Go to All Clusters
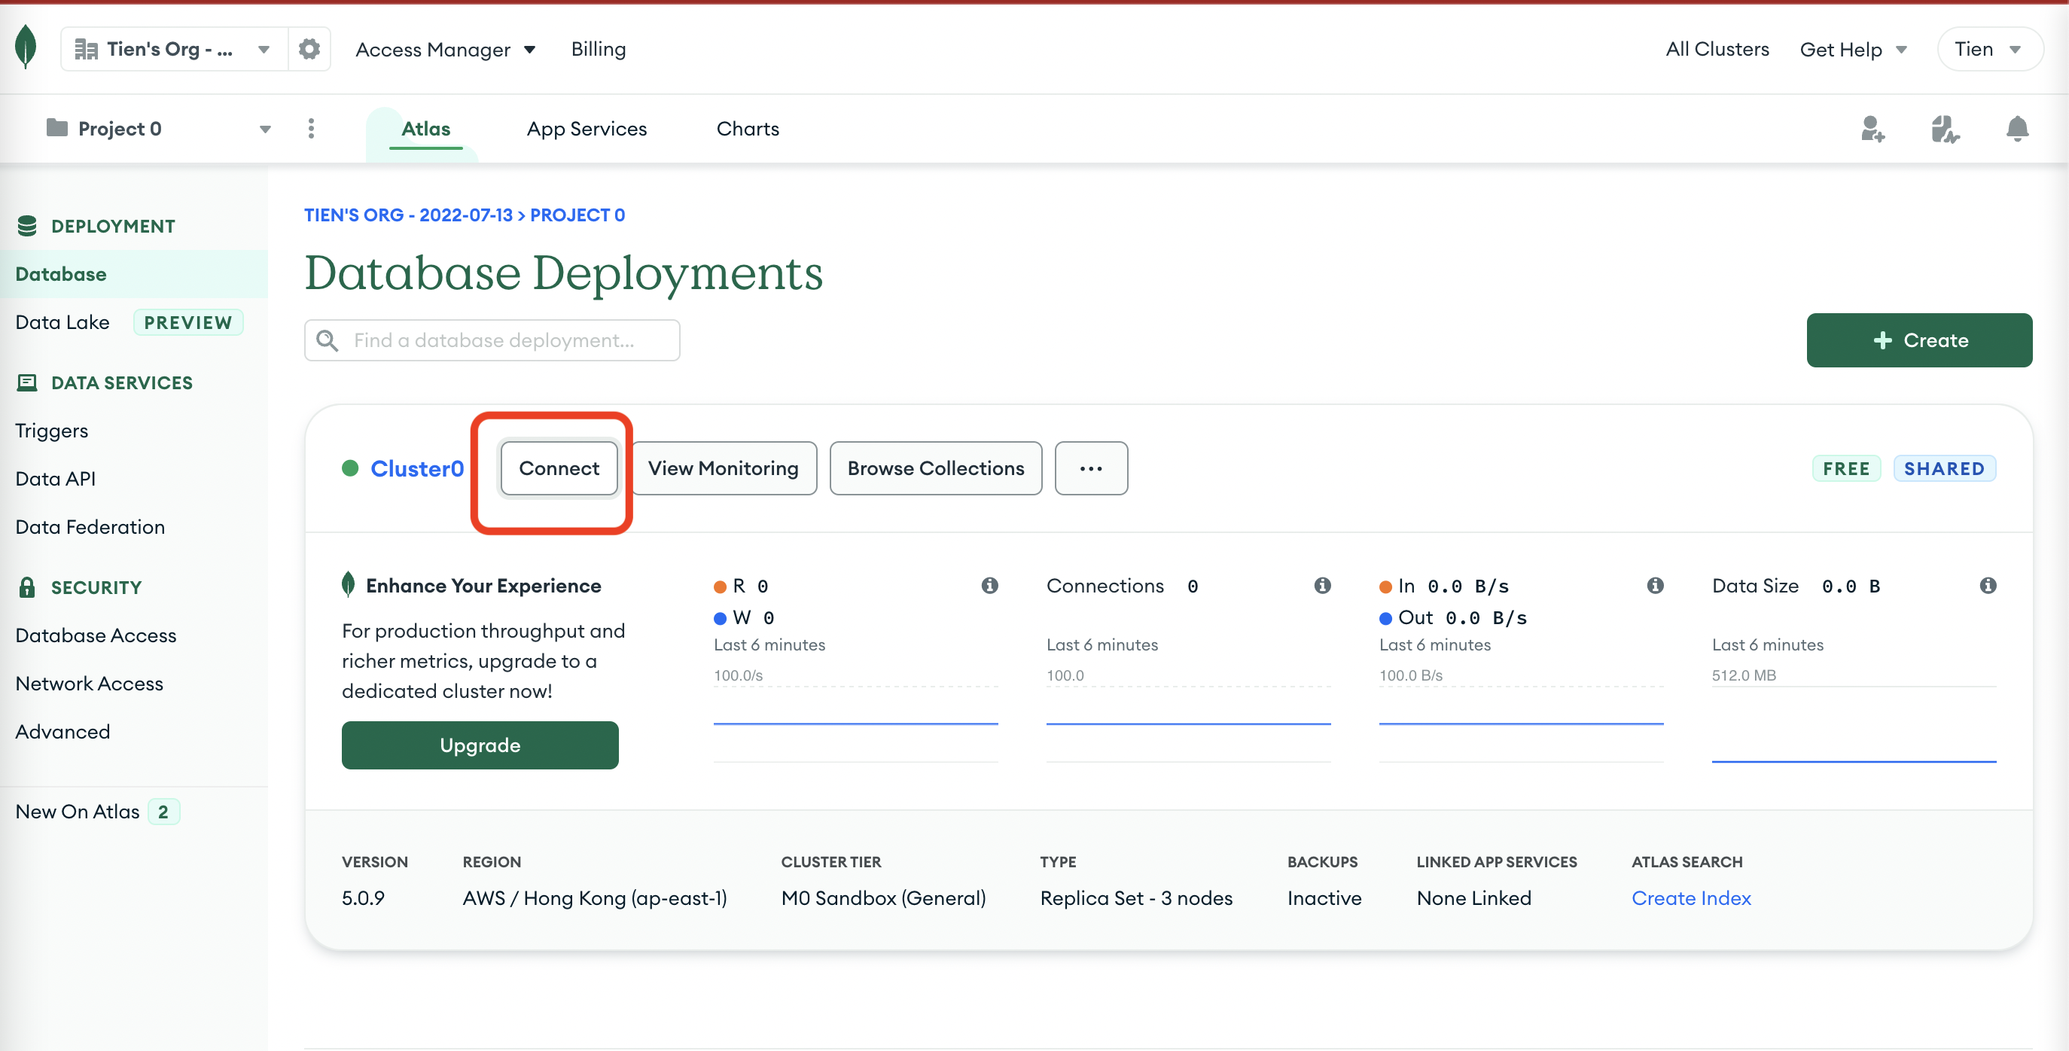The image size is (2069, 1051). 1717,49
